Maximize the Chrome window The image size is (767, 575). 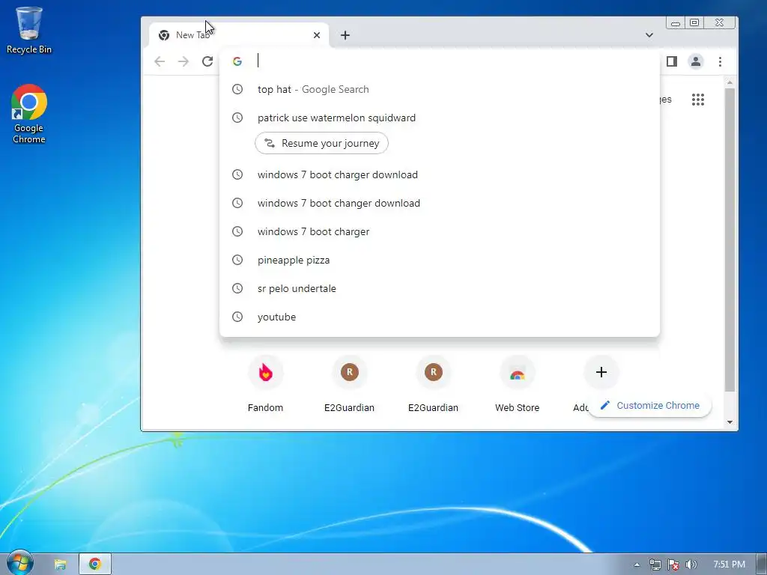tap(694, 22)
